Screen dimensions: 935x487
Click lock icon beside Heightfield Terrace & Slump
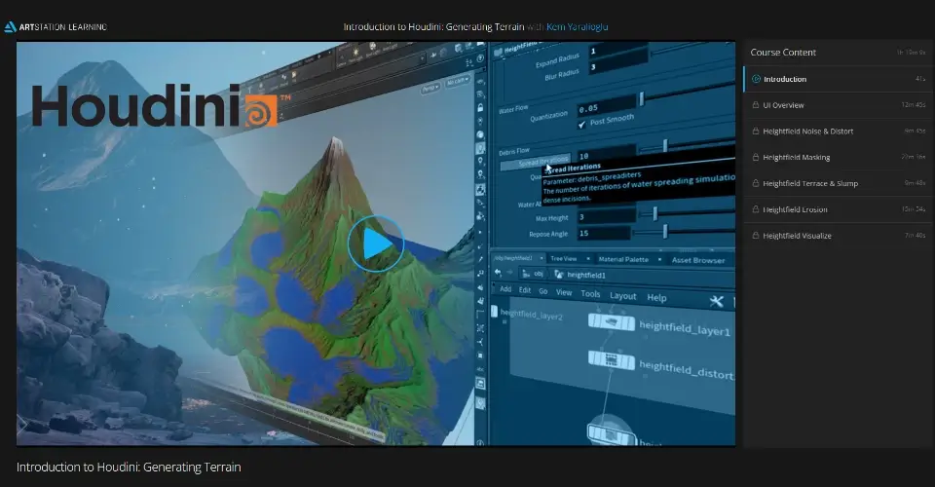(x=756, y=183)
